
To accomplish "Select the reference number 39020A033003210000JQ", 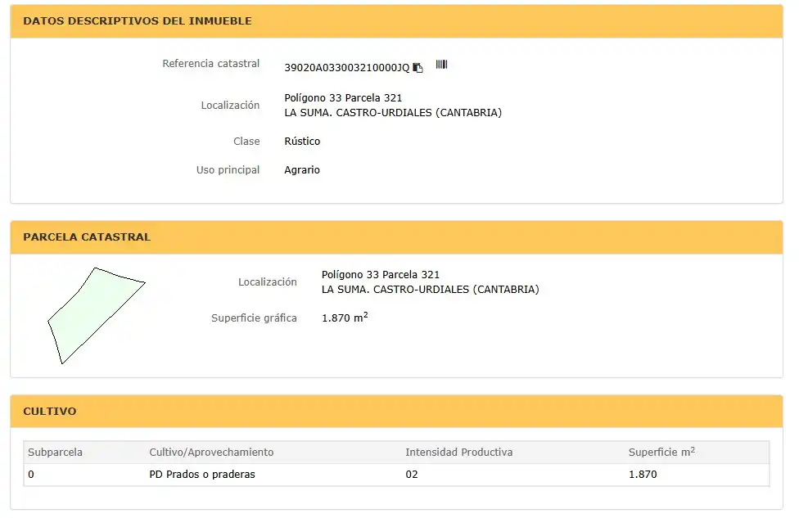I will [346, 68].
